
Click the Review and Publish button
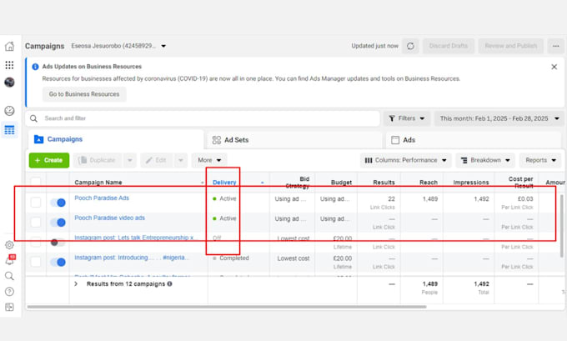pos(510,46)
